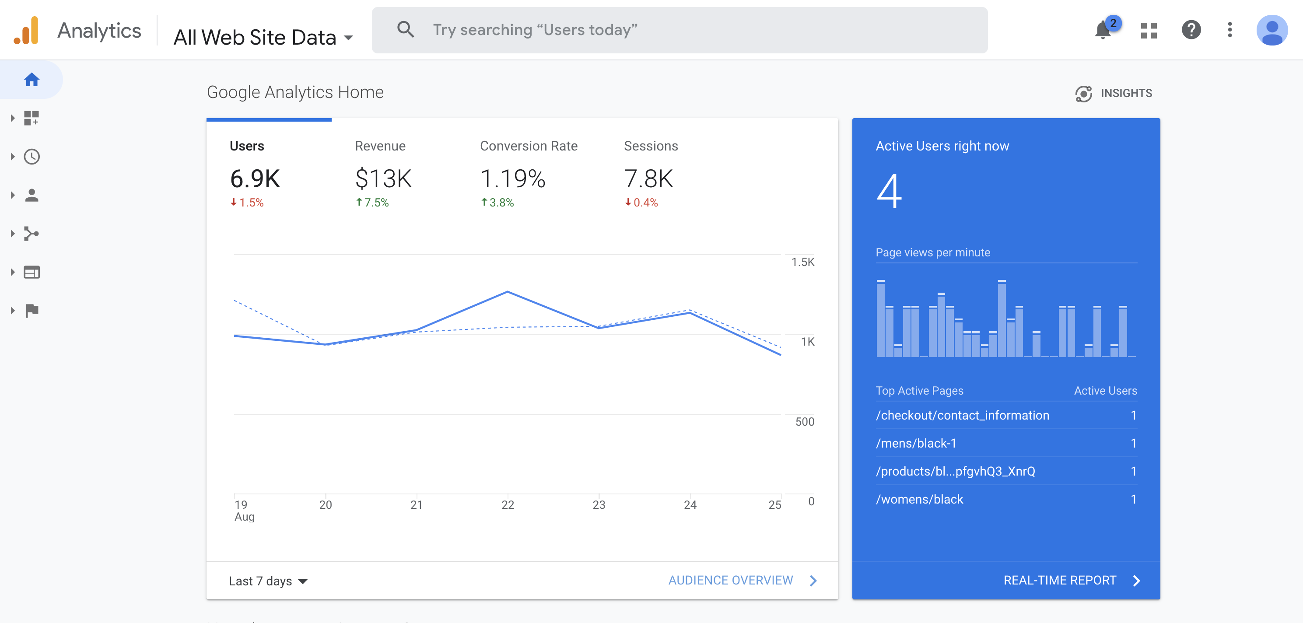This screenshot has width=1303, height=623.
Task: Expand the Behavior section arrow
Action: (x=13, y=272)
